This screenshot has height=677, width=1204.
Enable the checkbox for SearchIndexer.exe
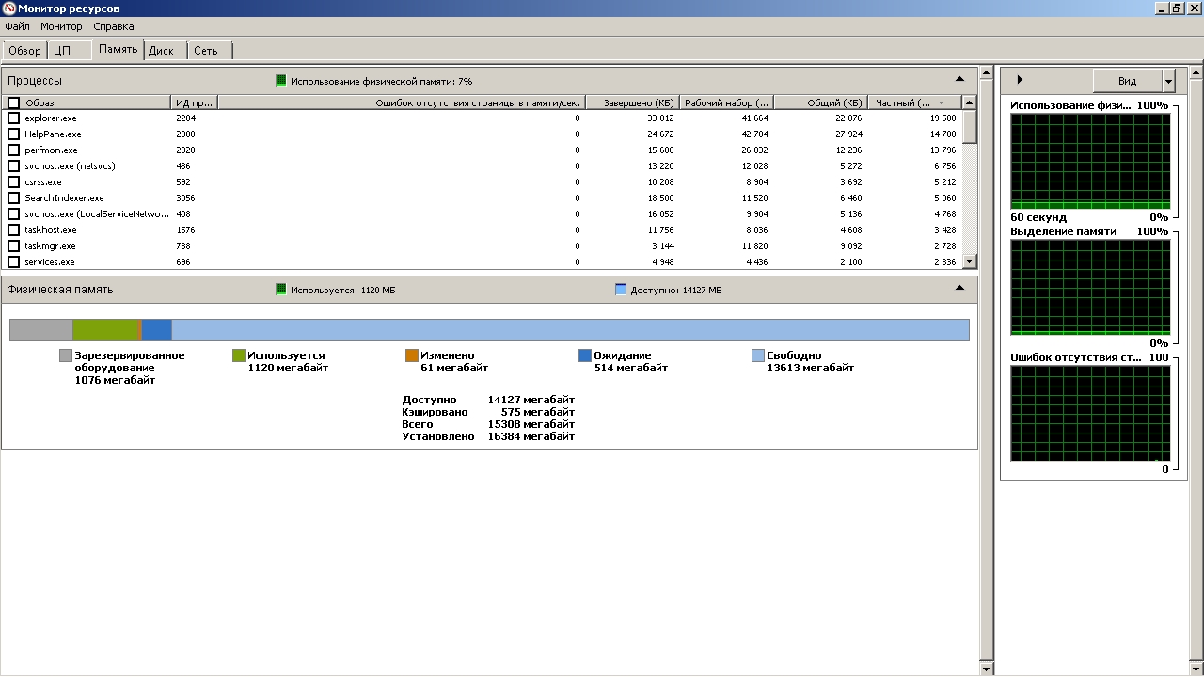point(13,198)
